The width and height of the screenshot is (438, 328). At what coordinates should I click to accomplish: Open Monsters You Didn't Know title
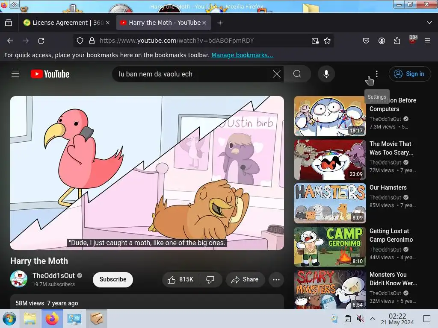tap(393, 279)
